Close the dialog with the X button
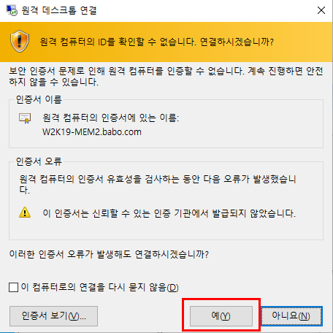 (x=321, y=10)
